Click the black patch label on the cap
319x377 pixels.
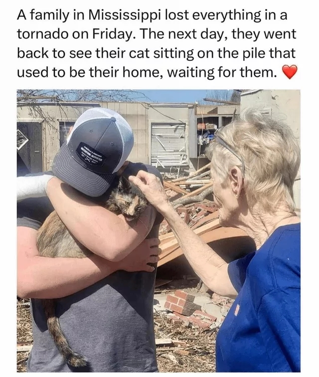pyautogui.click(x=90, y=155)
